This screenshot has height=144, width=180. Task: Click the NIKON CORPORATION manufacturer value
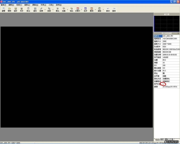point(171,49)
